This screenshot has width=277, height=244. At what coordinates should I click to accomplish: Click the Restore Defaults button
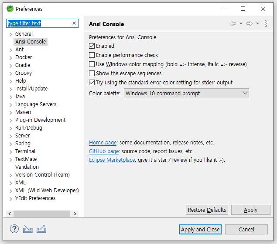[207, 210]
